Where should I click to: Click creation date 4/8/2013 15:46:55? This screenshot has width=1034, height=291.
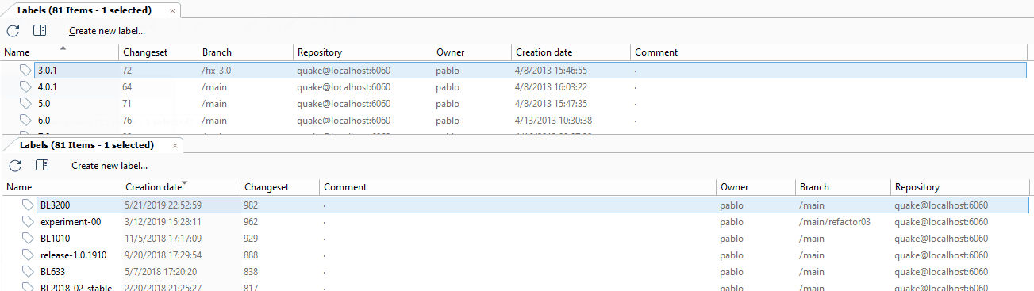tap(551, 71)
